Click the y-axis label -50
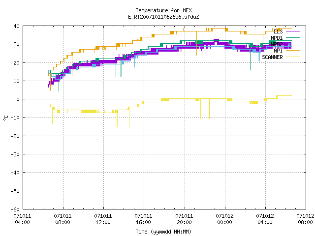This screenshot has width=315, height=236. pos(15,191)
